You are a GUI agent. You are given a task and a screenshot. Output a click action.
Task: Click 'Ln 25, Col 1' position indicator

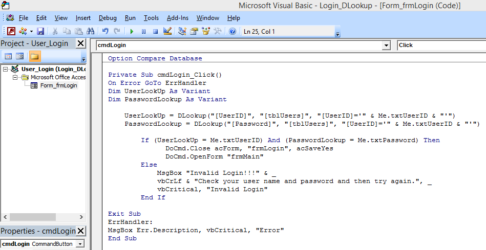coord(259,32)
